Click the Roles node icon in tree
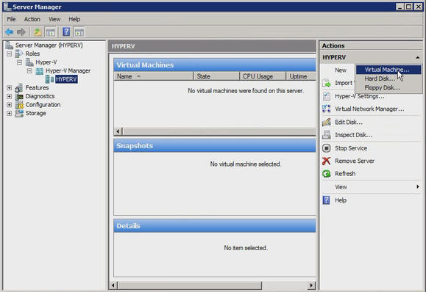Image resolution: width=426 pixels, height=292 pixels. pyautogui.click(x=19, y=54)
